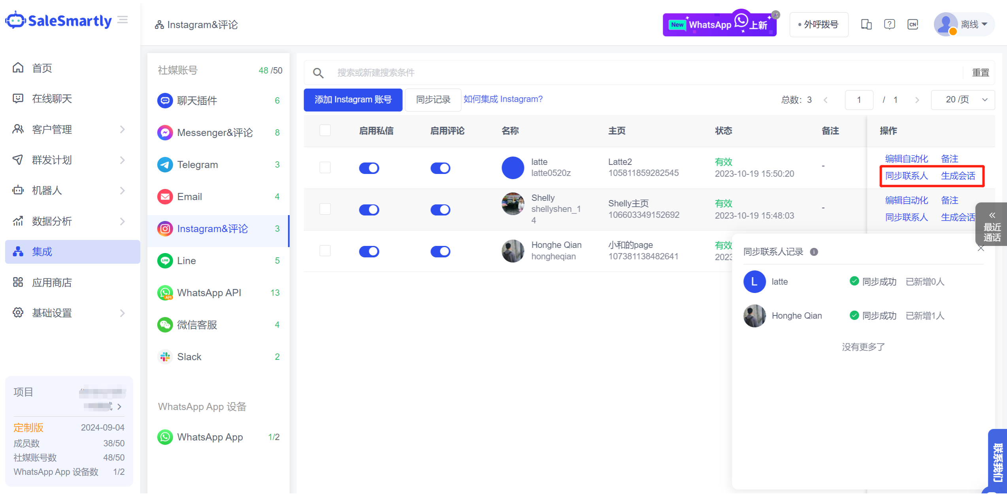Click the CN language switch icon
The image size is (1007, 495).
click(x=913, y=25)
